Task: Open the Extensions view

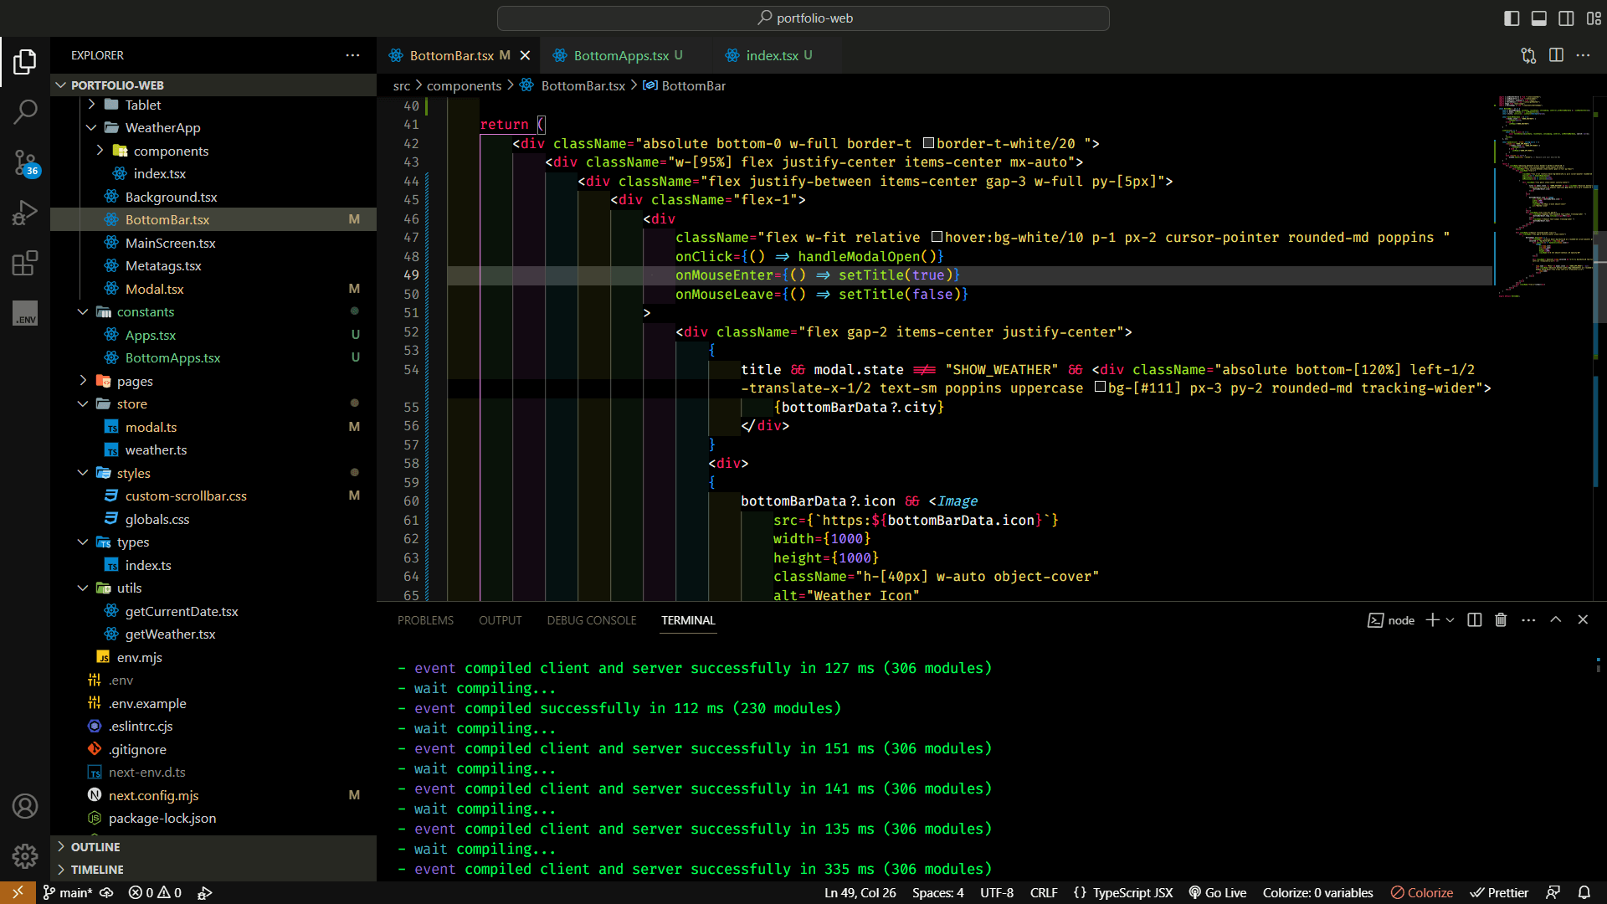Action: point(25,262)
